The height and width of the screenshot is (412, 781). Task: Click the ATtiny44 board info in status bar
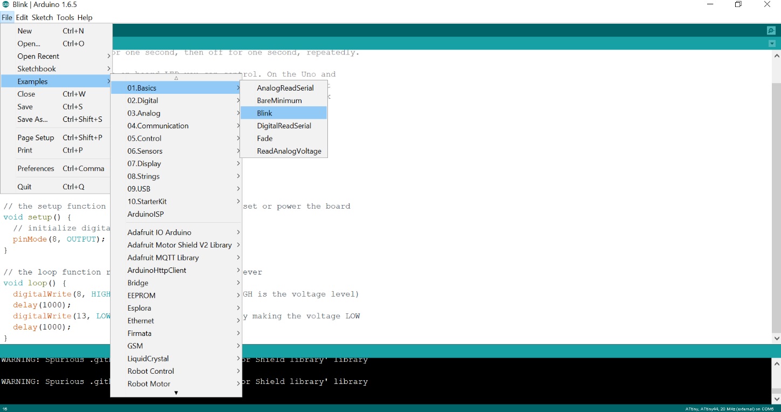click(x=730, y=409)
